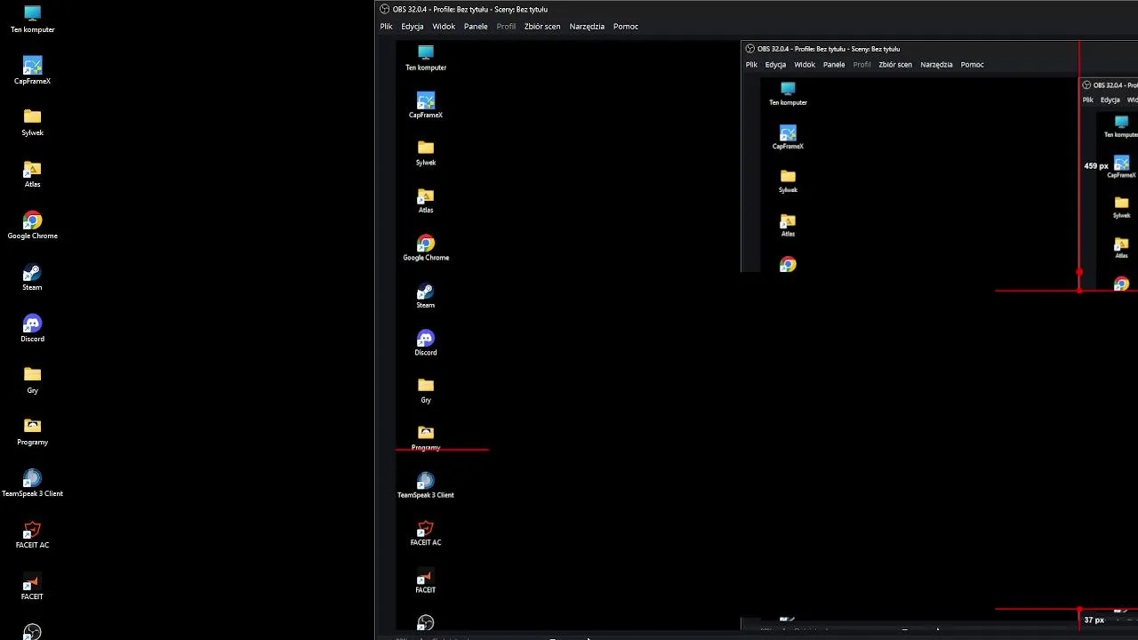This screenshot has height=640, width=1138.
Task: Open the Narzędzia menu in OBS
Action: (587, 27)
